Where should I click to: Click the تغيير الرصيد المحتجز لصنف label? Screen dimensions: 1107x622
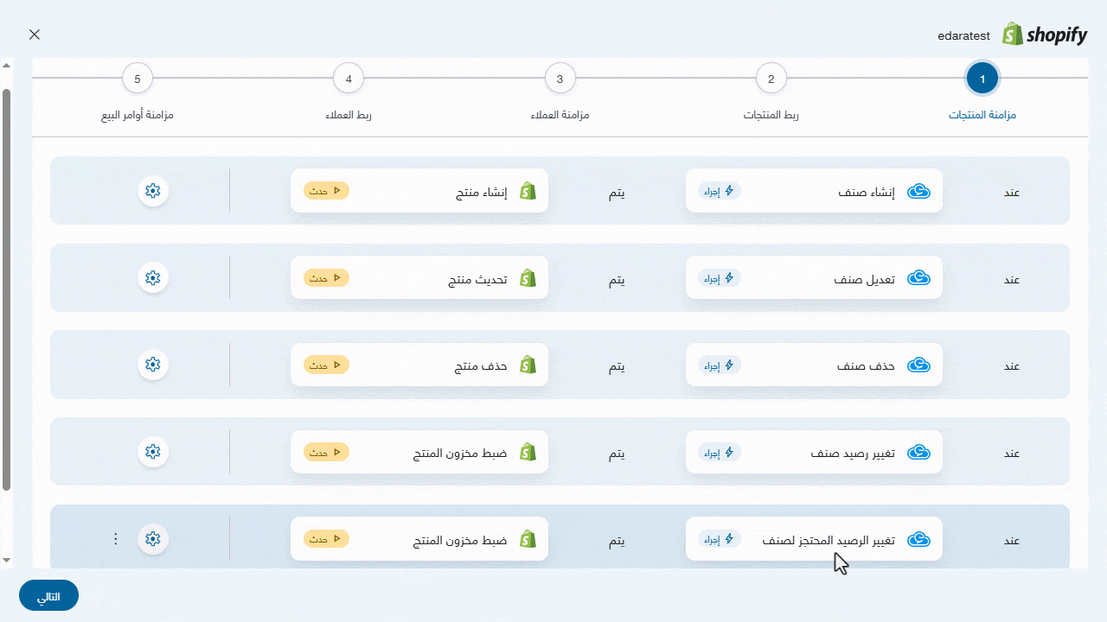(830, 540)
